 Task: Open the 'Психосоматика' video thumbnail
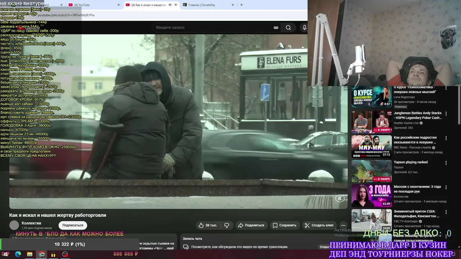371,96
